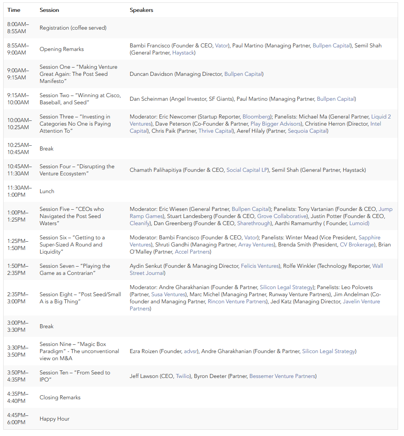
Task: Select the Making Venture Great Again session title
Action: click(x=79, y=74)
